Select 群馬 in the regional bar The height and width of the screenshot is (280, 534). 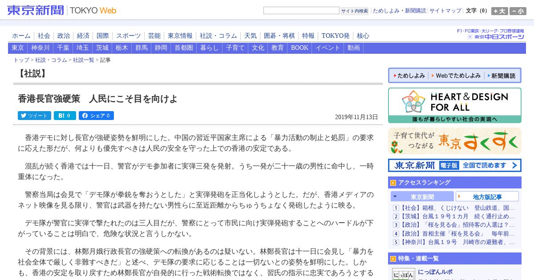coord(142,48)
